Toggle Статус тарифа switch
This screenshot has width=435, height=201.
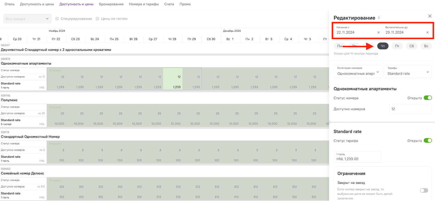(428, 141)
